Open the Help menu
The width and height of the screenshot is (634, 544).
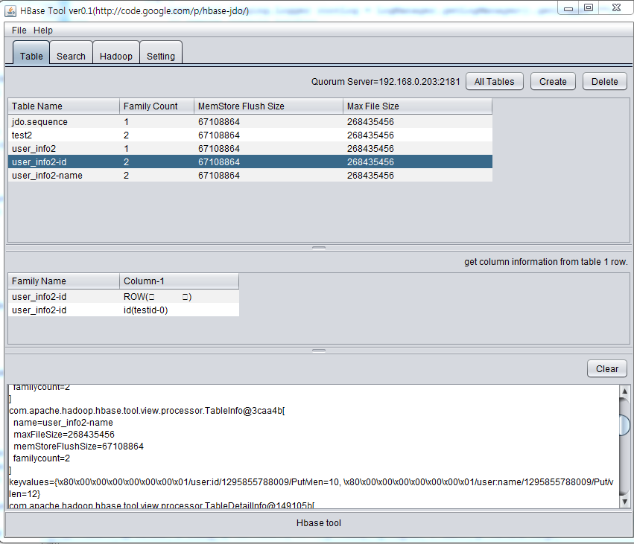(43, 31)
